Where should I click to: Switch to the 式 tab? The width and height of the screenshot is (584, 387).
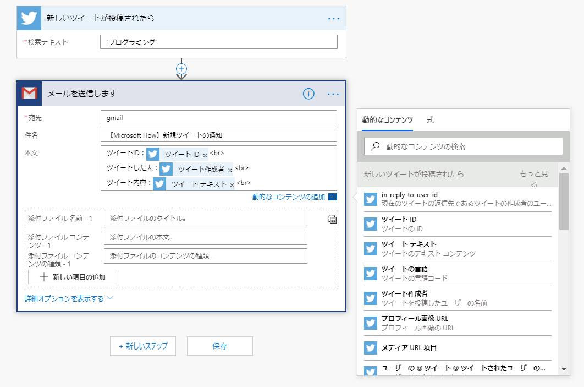click(x=430, y=119)
